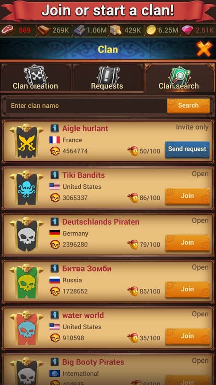The width and height of the screenshot is (216, 385).
Task: Open info icon for water world clan
Action: pyautogui.click(x=54, y=315)
